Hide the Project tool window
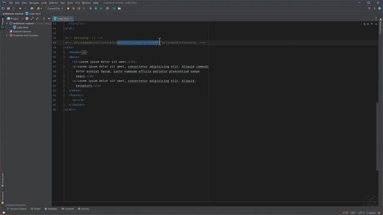Image resolution: width=383 pixels, height=215 pixels. point(49,19)
